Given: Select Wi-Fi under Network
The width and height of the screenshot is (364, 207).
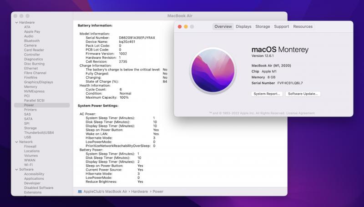Looking at the screenshot, I should point(28,165).
